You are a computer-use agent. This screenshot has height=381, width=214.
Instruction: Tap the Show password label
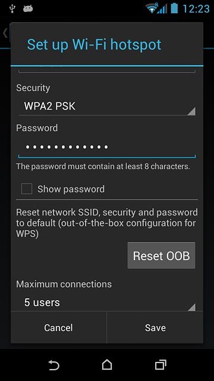[71, 189]
